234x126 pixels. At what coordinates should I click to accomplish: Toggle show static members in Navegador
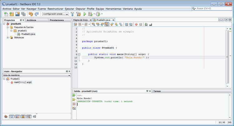pyautogui.click(x=17, y=116)
